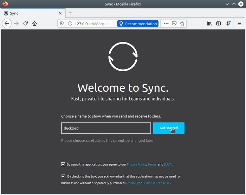Click the Recommendation badge in address bar
The height and width of the screenshot is (195, 246).
(x=138, y=24)
